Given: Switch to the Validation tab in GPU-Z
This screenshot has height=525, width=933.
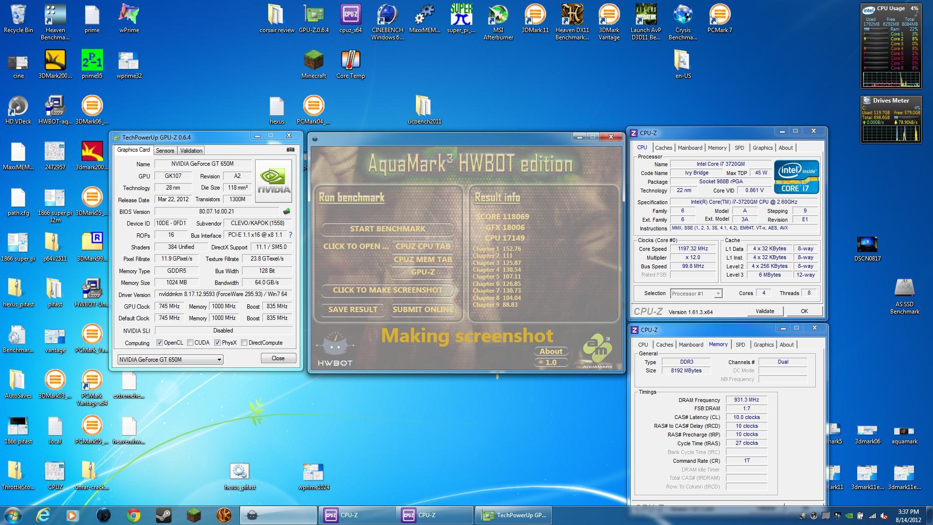Looking at the screenshot, I should 191,151.
